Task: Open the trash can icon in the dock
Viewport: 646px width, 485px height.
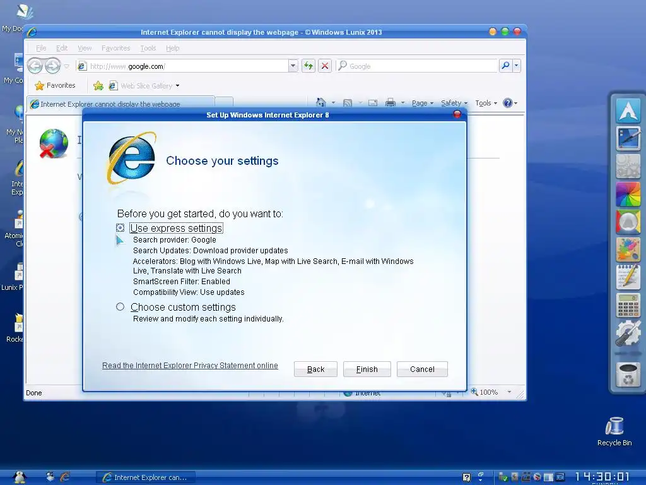Action: 628,374
